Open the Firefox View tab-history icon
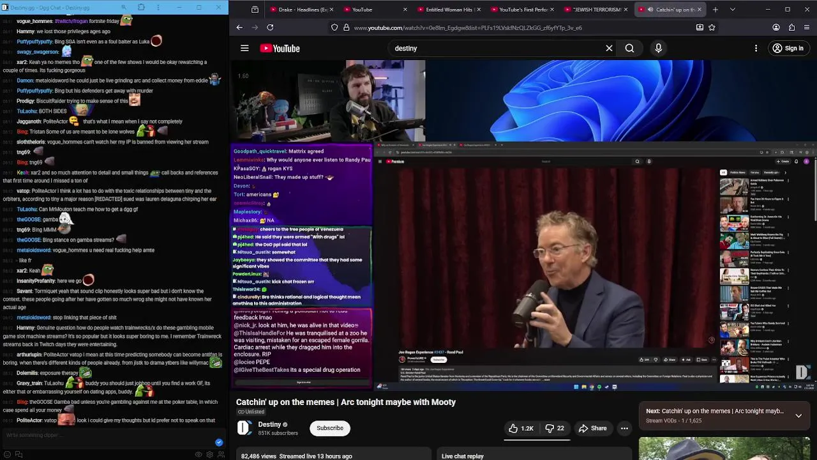 (x=255, y=10)
